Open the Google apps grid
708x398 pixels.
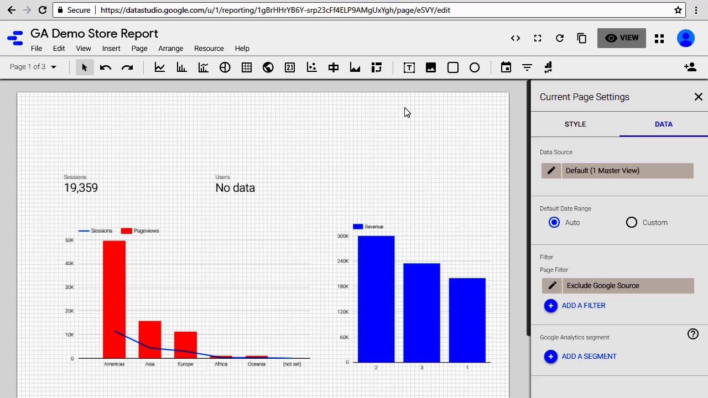659,39
